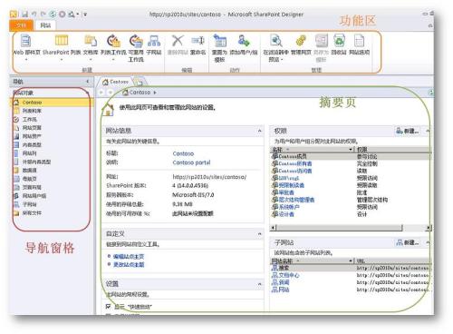
Task: Collapse the 自定义 section
Action: coord(260,234)
